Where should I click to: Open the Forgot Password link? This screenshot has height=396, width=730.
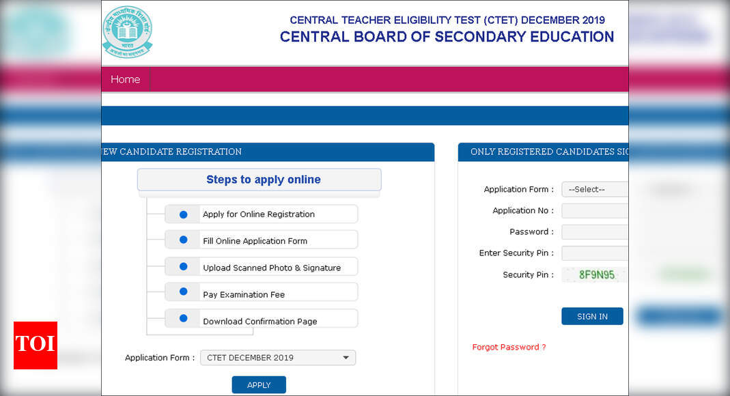509,347
